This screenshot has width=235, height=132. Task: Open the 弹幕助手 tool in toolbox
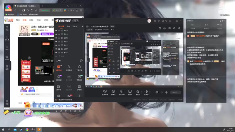pos(58,68)
